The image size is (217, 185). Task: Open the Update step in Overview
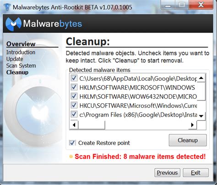coord(15,59)
